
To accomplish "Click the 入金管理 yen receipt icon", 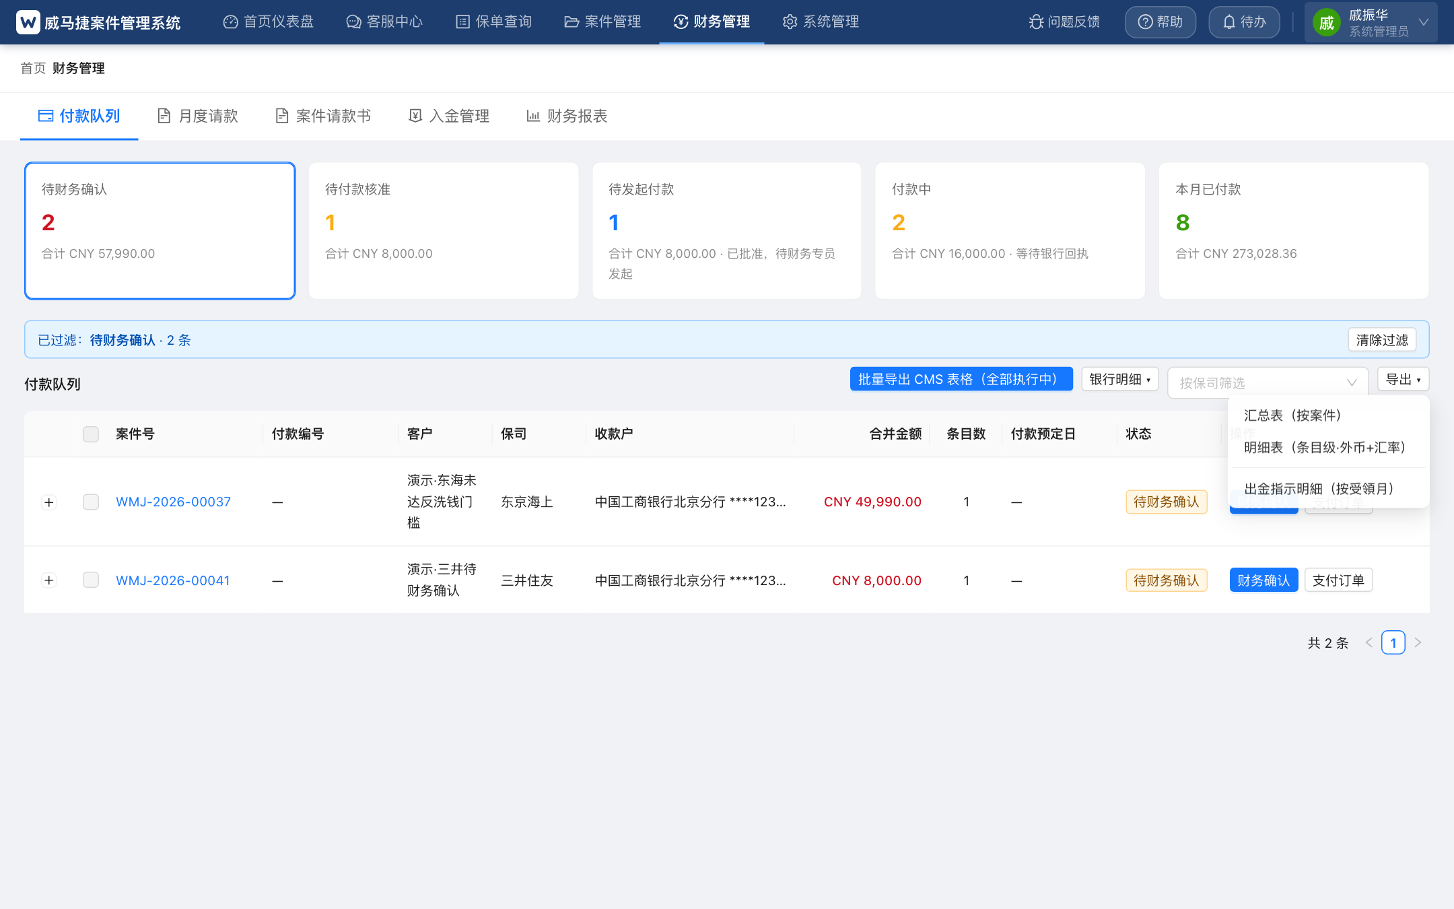I will pos(415,116).
